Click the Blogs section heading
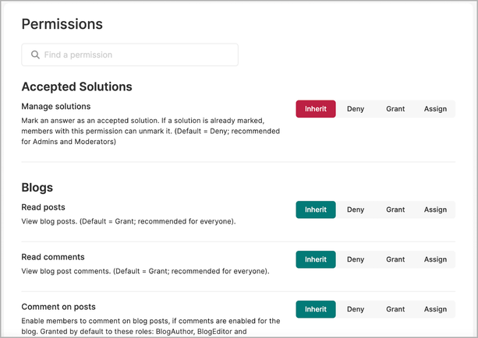The width and height of the screenshot is (478, 338). pyautogui.click(x=37, y=188)
